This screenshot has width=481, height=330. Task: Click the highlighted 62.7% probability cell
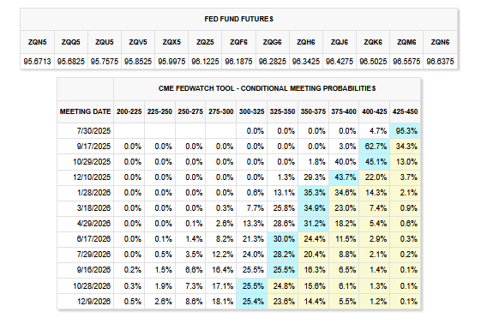375,147
